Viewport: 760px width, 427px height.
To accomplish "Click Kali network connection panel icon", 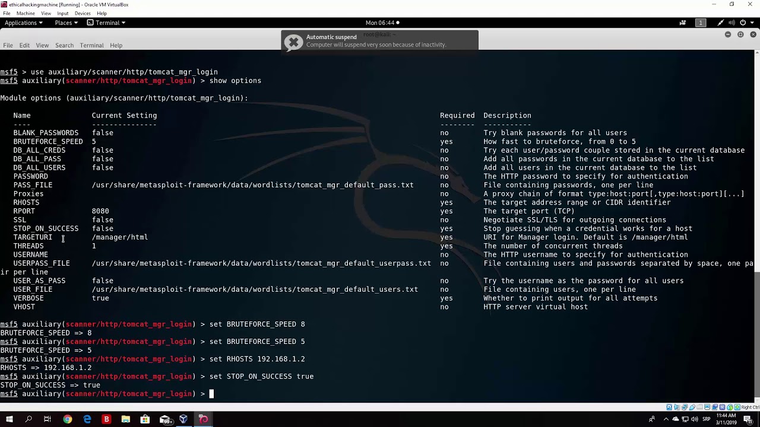I will 721,23.
